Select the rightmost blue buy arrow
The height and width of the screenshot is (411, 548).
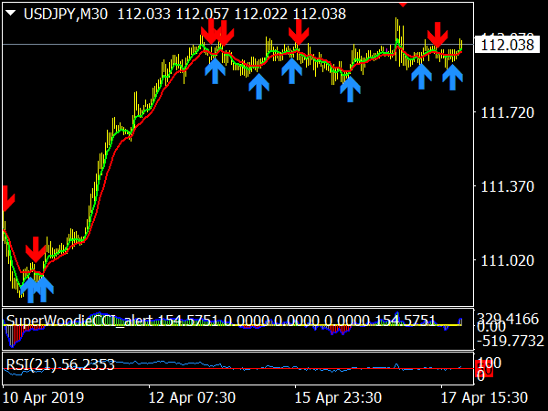pyautogui.click(x=453, y=78)
